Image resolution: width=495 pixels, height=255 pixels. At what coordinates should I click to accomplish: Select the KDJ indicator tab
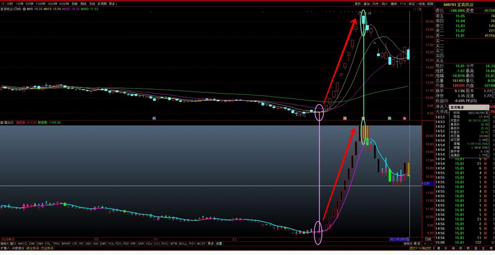(x=148, y=244)
